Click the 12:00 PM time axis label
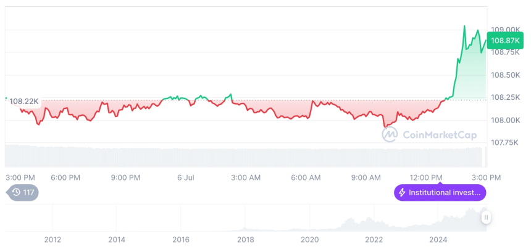The image size is (531, 247). (427, 177)
